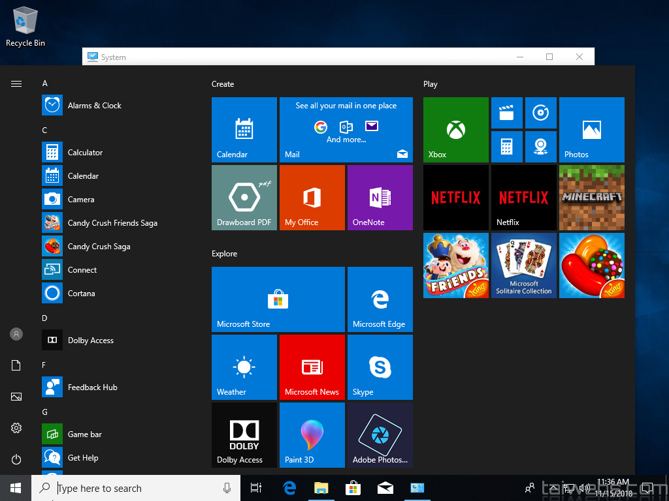Open File Explorer from the taskbar
The height and width of the screenshot is (501, 669).
click(x=321, y=488)
